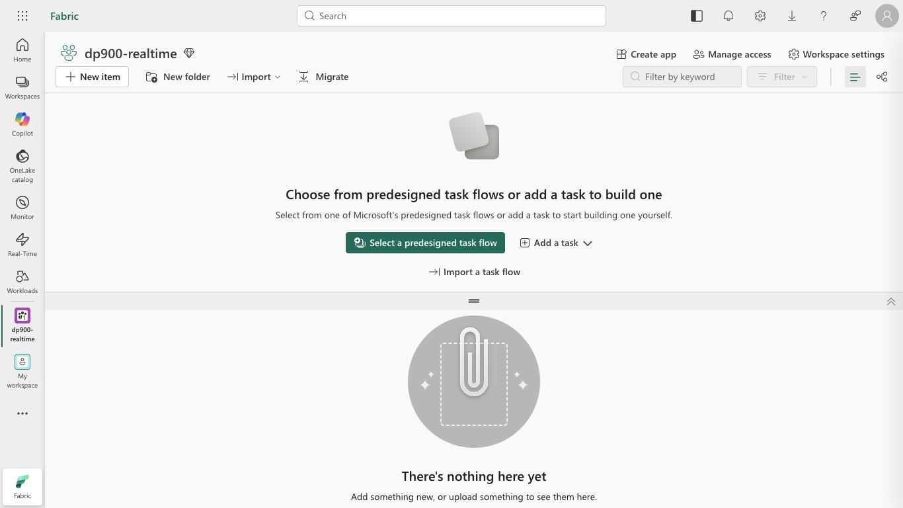Viewport: 903px width, 508px height.
Task: Click the dp900-realtime workspace title
Action: click(x=131, y=54)
